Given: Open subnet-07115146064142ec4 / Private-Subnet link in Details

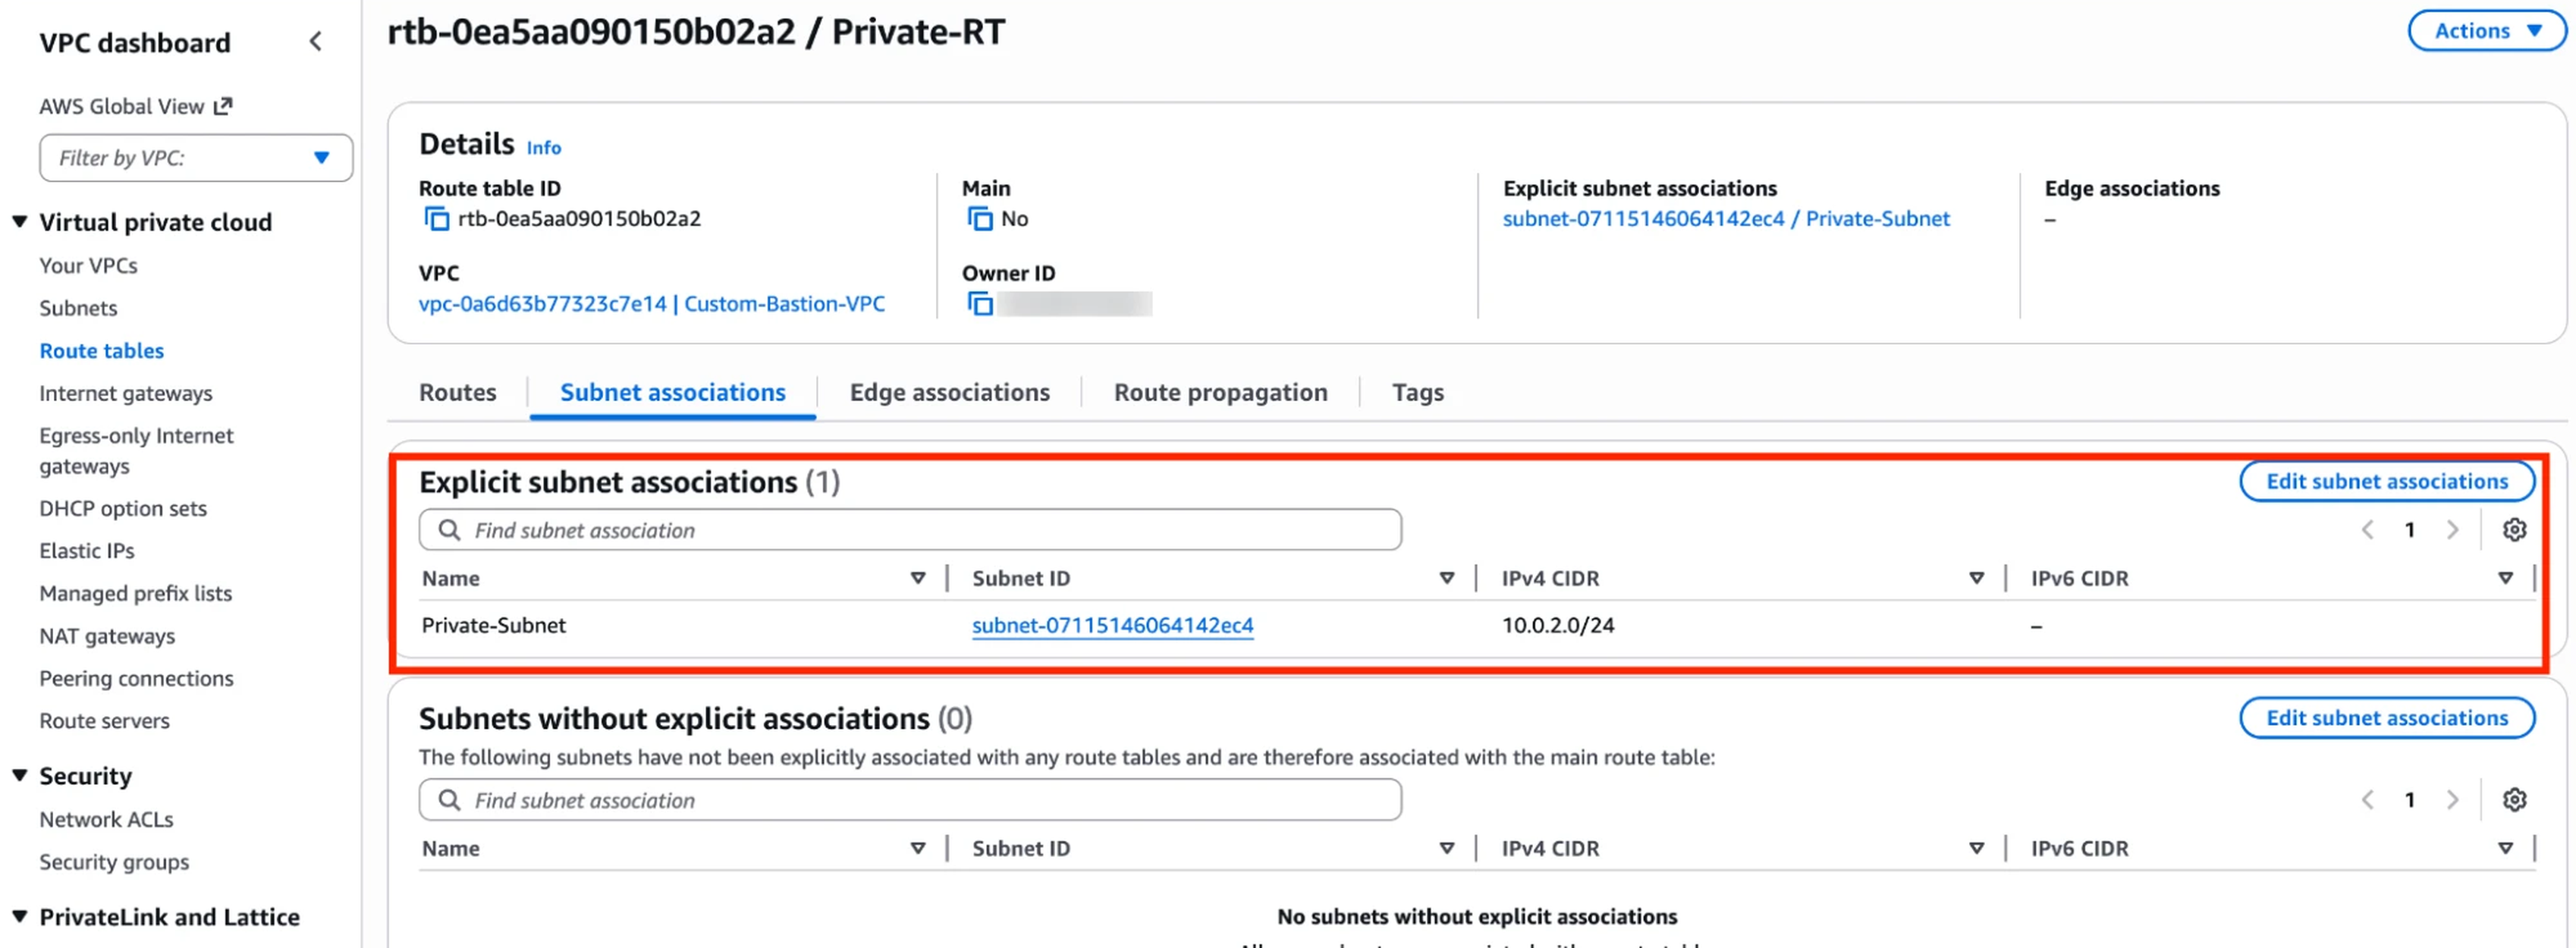Looking at the screenshot, I should (1725, 219).
